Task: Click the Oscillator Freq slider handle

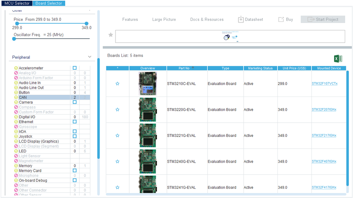Action: [14, 39]
